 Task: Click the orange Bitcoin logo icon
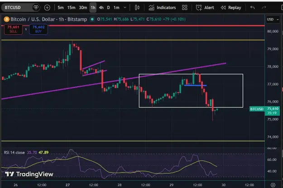click(x=6, y=19)
